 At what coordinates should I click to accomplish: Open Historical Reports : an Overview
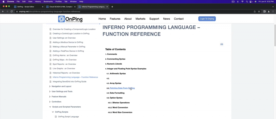pyautogui.click(x=66, y=73)
